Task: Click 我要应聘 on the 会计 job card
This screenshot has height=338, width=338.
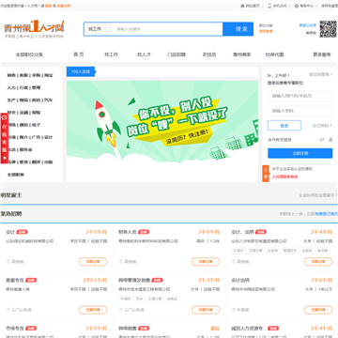Action: coord(93,262)
